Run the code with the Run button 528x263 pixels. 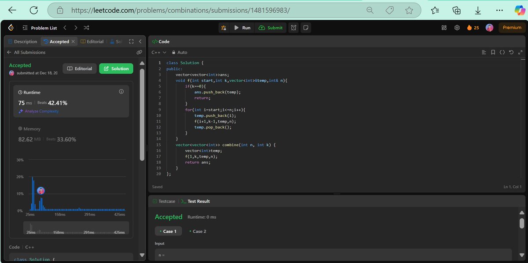tap(242, 28)
